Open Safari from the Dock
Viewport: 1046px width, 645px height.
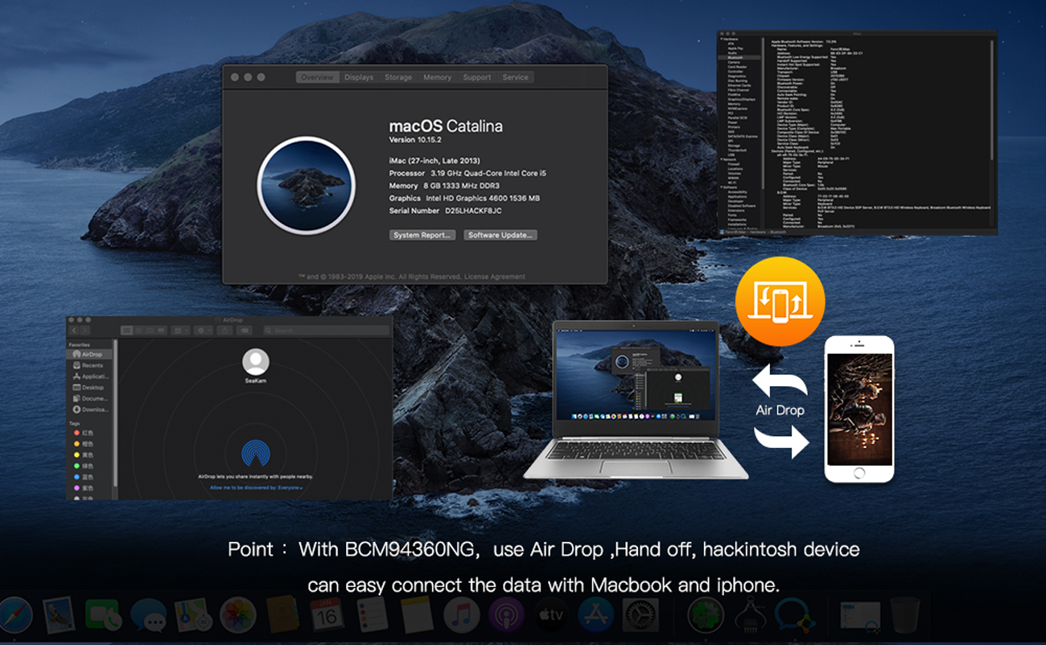[14, 615]
